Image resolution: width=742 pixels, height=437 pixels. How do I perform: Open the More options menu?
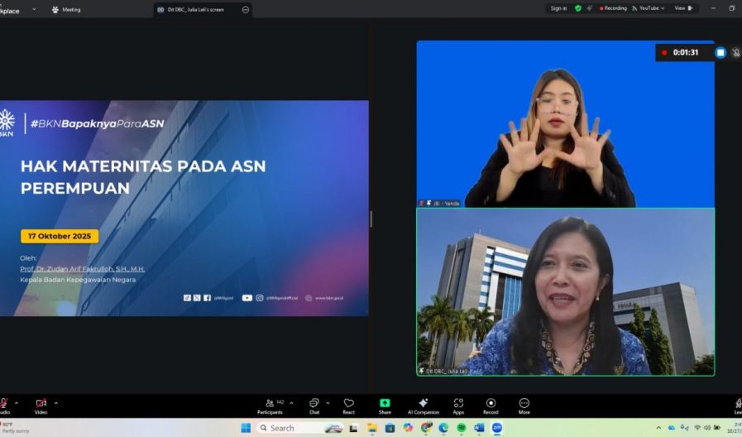[524, 404]
